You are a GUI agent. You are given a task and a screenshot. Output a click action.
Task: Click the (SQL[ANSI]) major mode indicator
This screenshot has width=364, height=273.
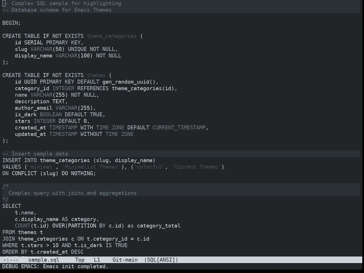(161, 260)
